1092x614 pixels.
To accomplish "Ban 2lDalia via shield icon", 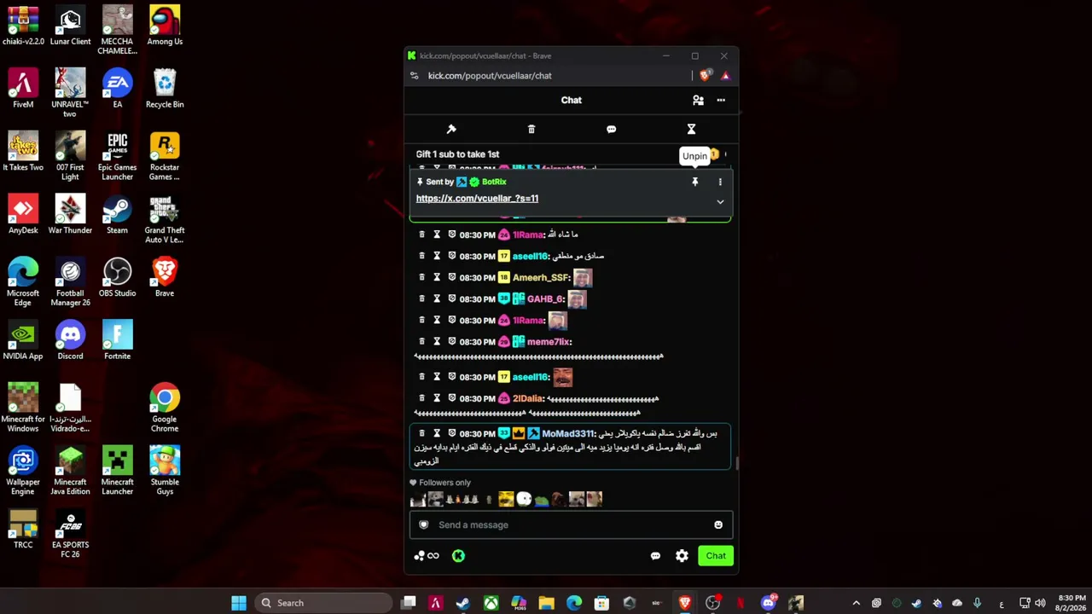I will [x=452, y=398].
